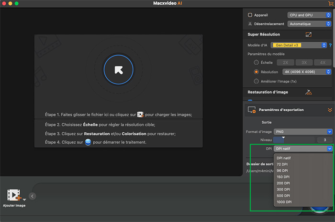The width and height of the screenshot is (335, 222).
Task: Click the Niveau compression slider
Action: [294, 140]
